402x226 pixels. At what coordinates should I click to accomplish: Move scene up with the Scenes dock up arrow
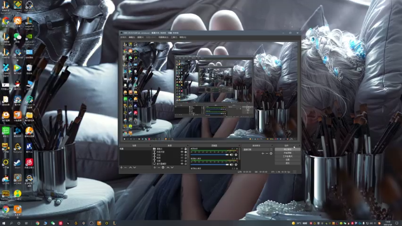click(x=130, y=168)
